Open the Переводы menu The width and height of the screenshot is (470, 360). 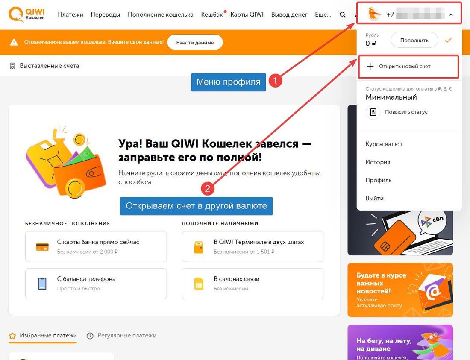[x=106, y=15]
